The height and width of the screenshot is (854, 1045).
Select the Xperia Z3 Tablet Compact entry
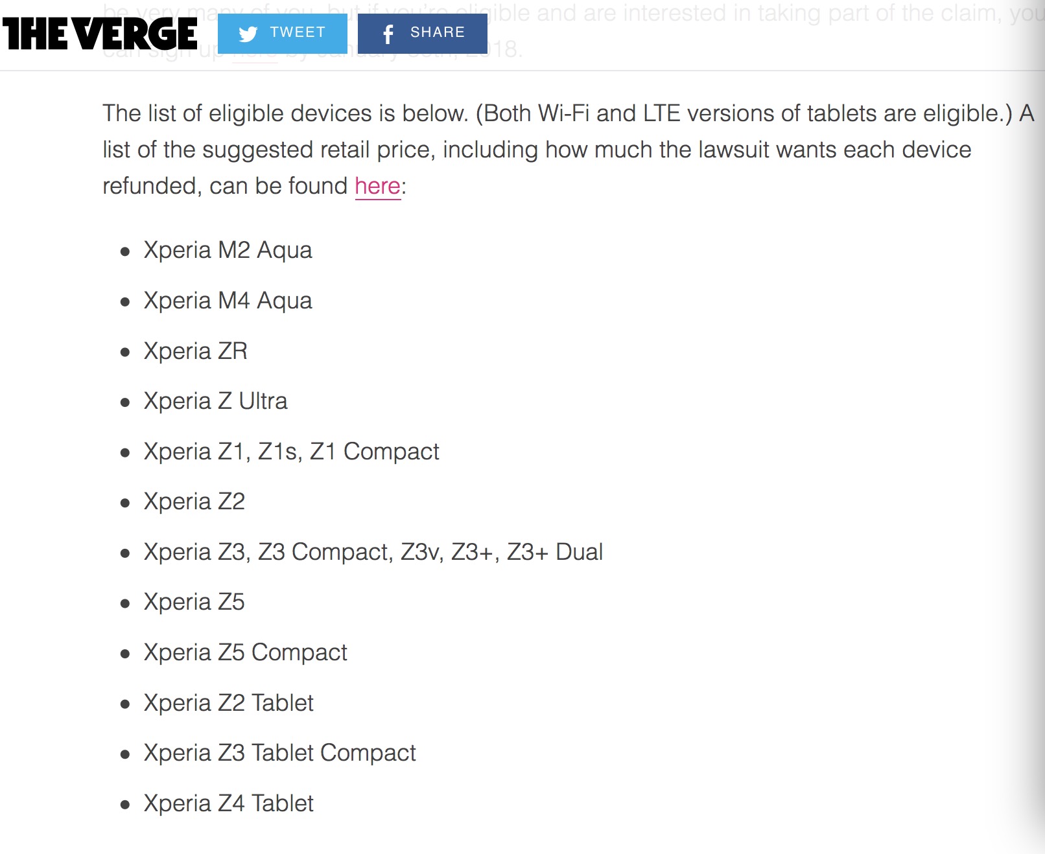coord(279,753)
